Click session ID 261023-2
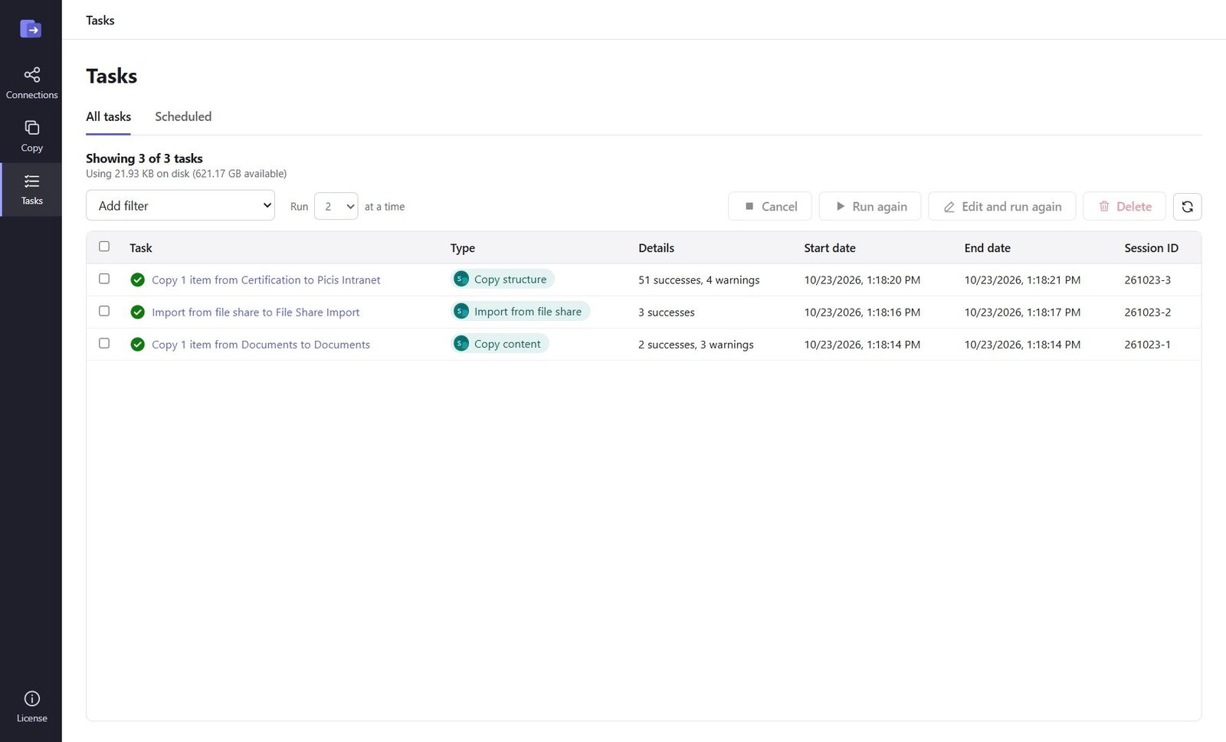1226x742 pixels. [1148, 312]
